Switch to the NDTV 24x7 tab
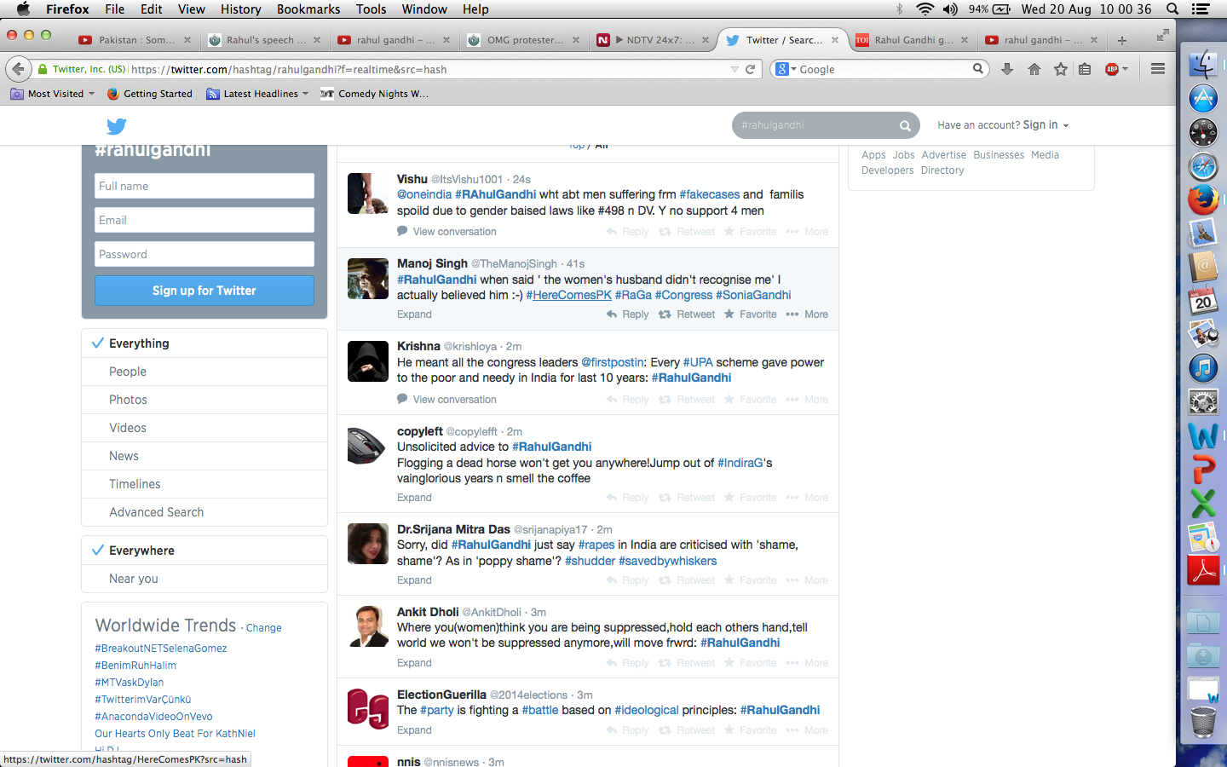Screen dimensions: 1227x767 652,40
